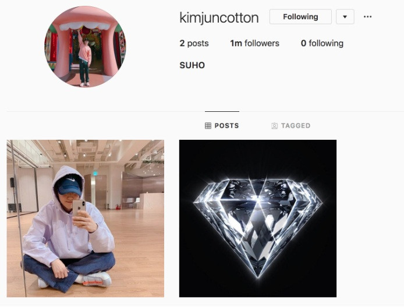Switch to the POSTS tab
The image size is (404, 307).
tap(222, 125)
